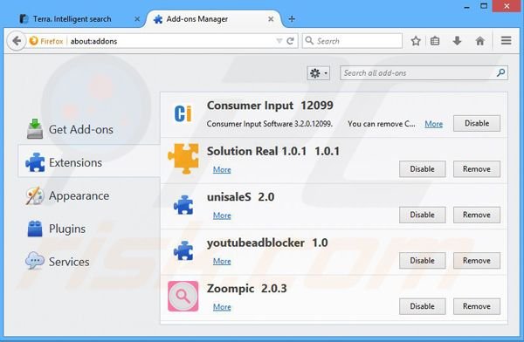The image size is (524, 342).
Task: Disable the Zoompic extension
Action: [423, 306]
